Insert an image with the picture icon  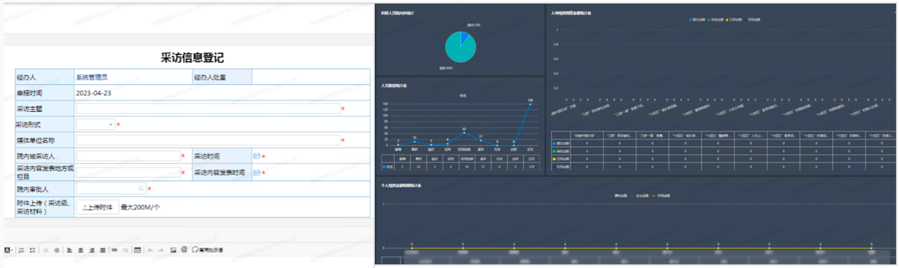pos(173,250)
